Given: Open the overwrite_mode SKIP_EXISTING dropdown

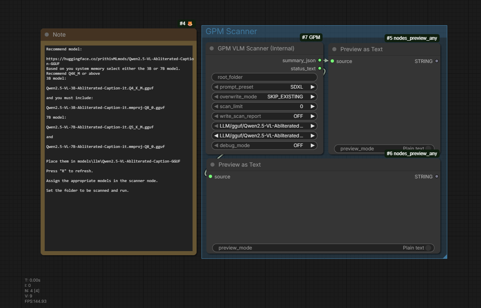Looking at the screenshot, I should coord(264,97).
